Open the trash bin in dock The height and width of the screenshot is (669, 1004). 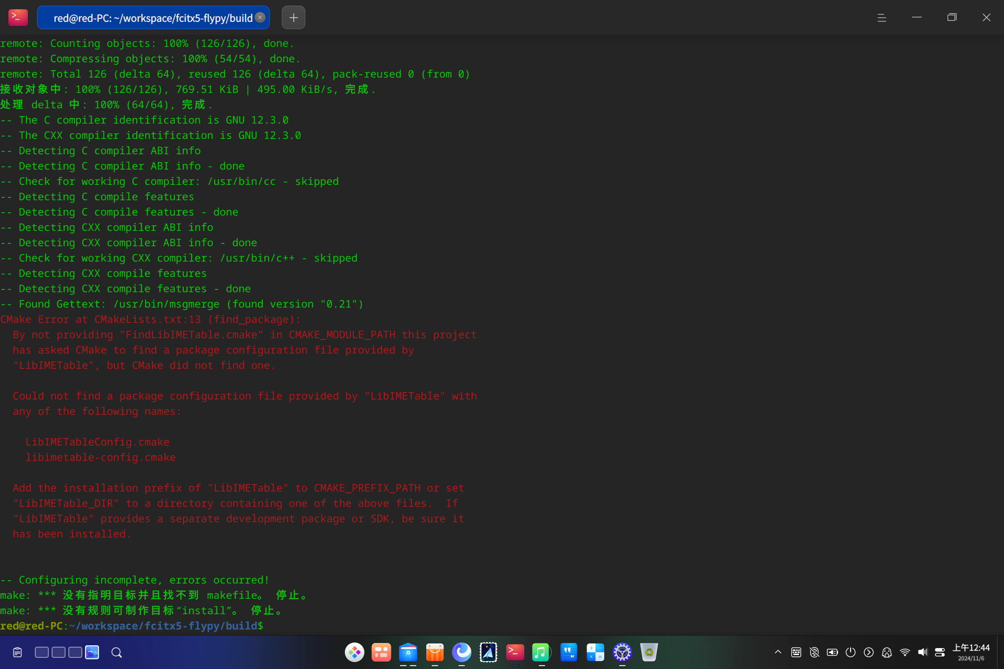[649, 652]
